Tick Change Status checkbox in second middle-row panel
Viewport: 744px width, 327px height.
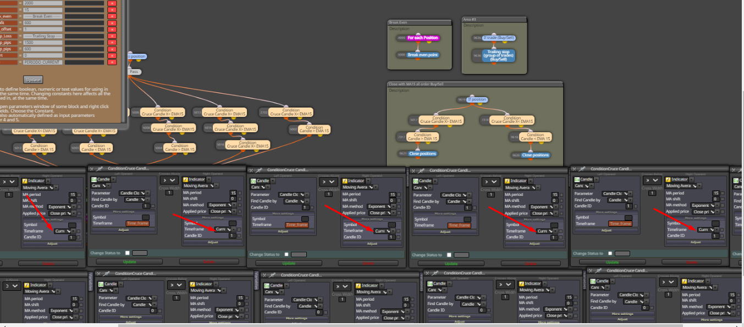[287, 254]
